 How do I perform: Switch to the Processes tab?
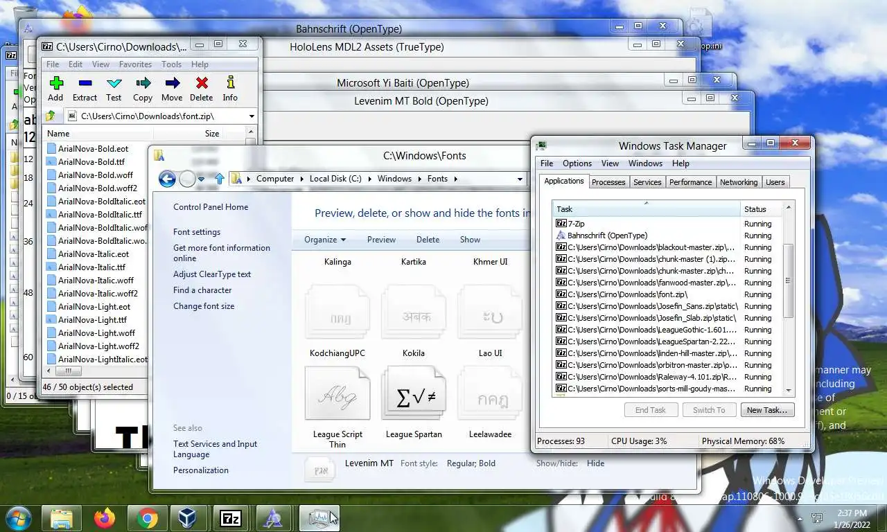tap(608, 182)
